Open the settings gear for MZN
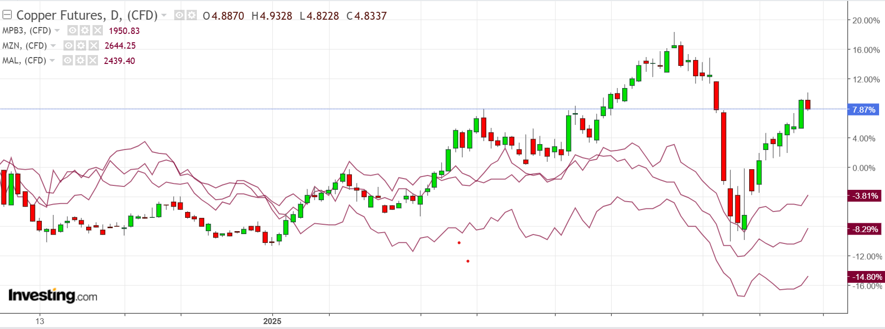Screen dimensions: 885x329 (x=81, y=46)
